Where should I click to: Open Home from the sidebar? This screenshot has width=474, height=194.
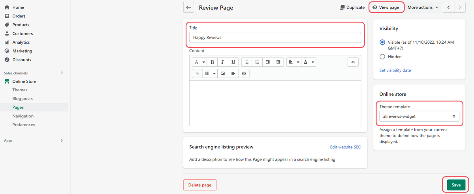18,7
